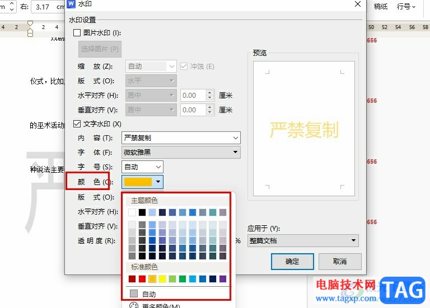The height and width of the screenshot is (308, 430).
Task: Expand the 内容 combo box with 严禁复制
Action: pyautogui.click(x=181, y=138)
